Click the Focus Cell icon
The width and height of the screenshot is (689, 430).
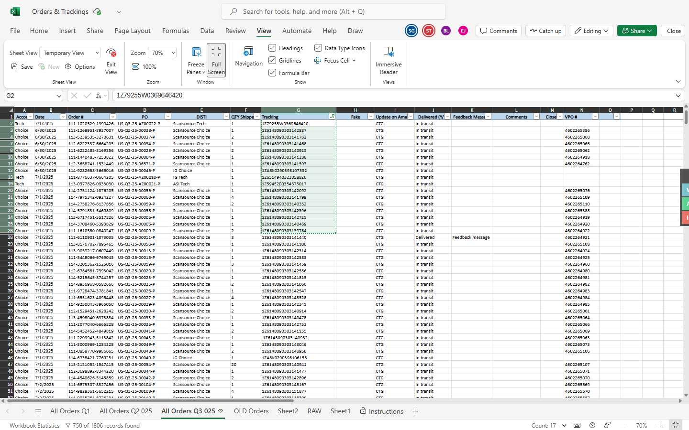click(x=318, y=61)
